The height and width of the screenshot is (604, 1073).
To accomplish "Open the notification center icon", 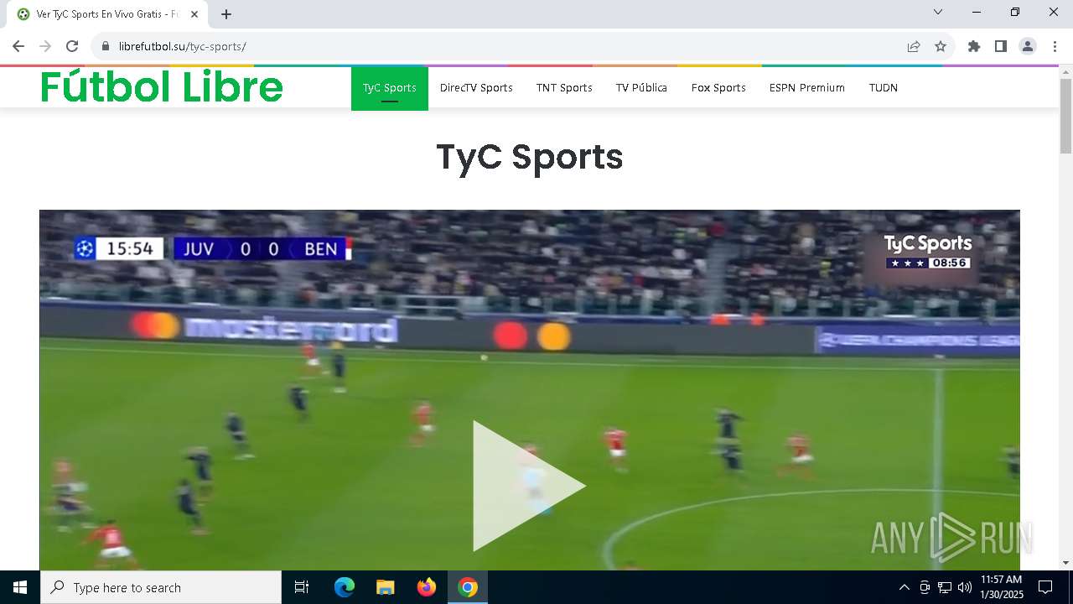I will tap(1045, 587).
